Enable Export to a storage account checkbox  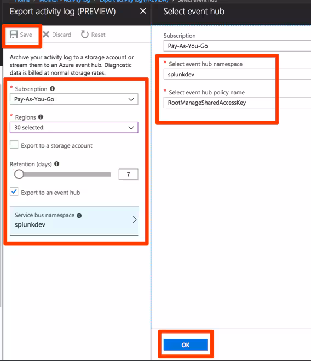click(14, 145)
